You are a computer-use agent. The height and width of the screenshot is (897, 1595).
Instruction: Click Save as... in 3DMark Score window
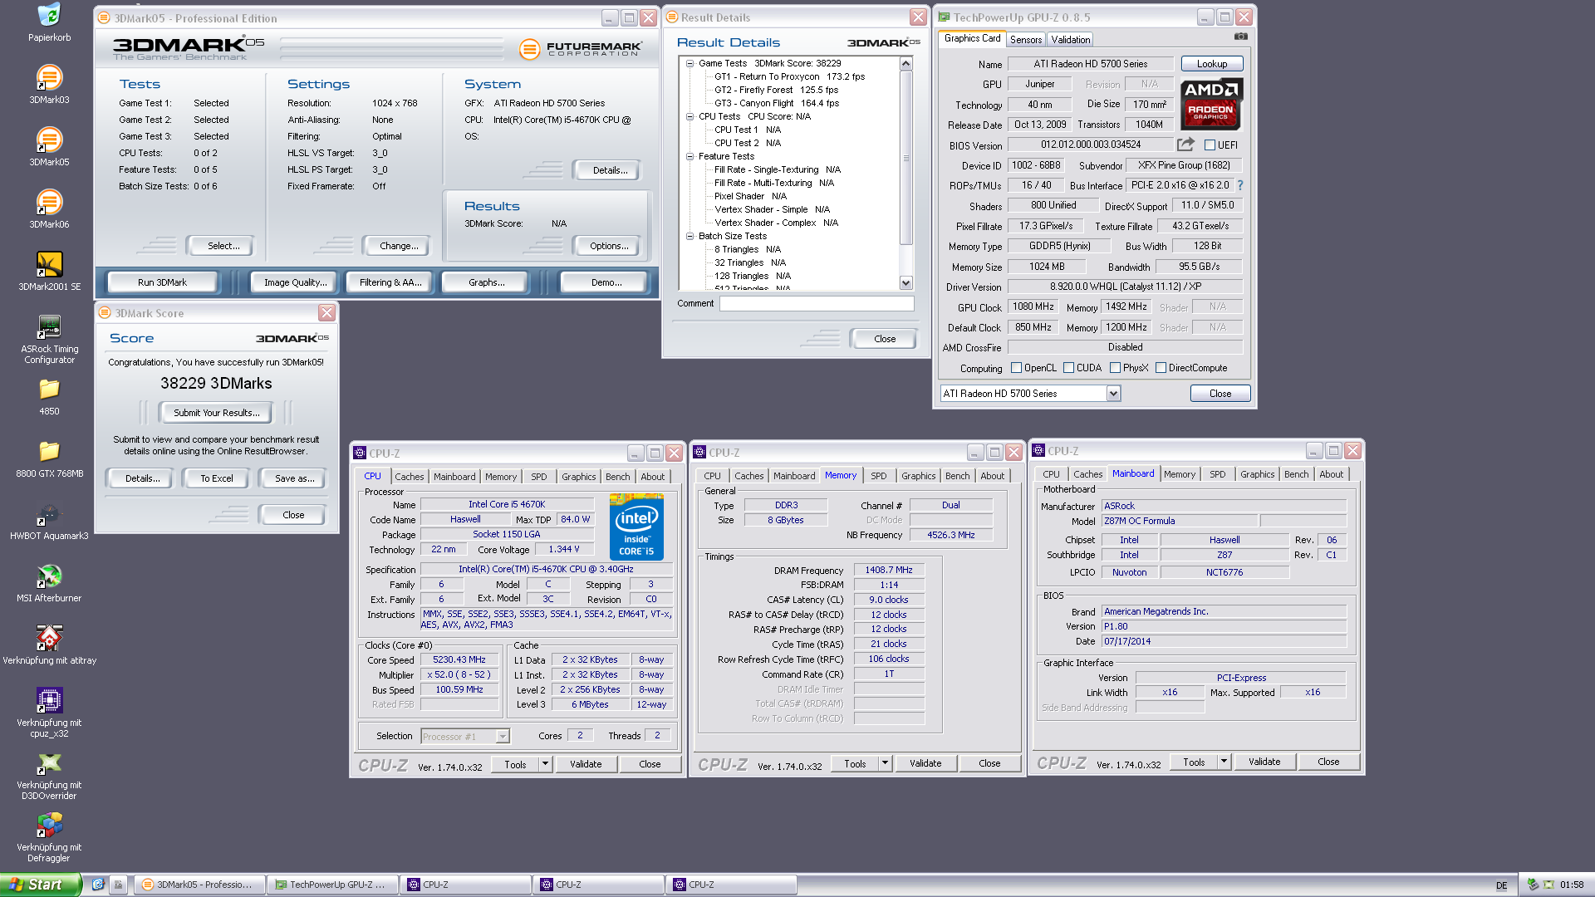[295, 478]
